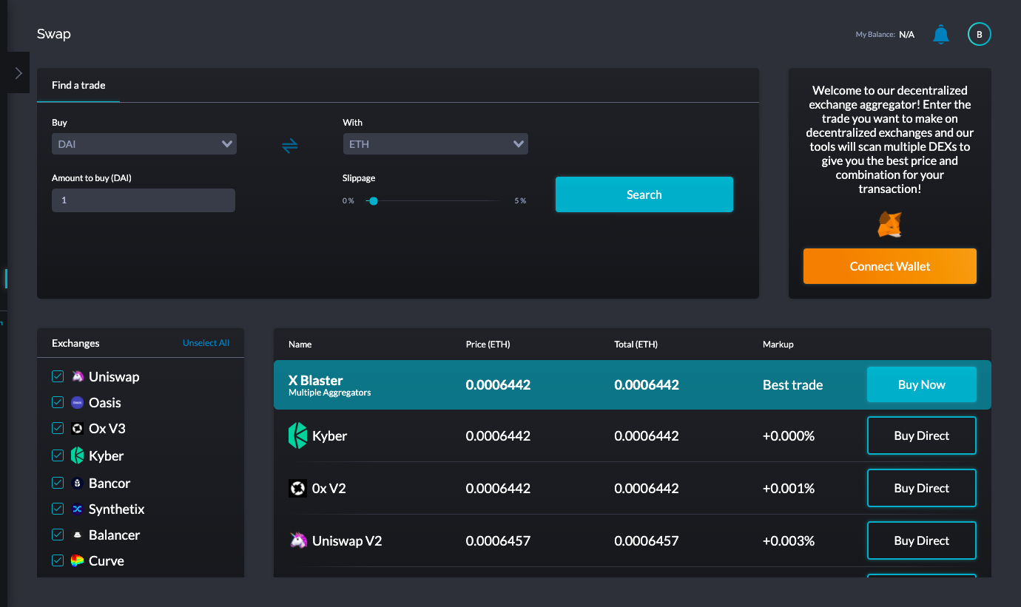Uncheck the Uniswap exchange checkbox
1021x607 pixels.
point(58,376)
